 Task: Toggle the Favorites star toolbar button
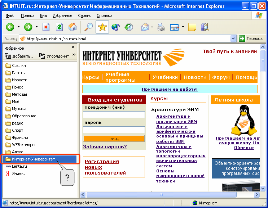pyautogui.click(x=102, y=27)
